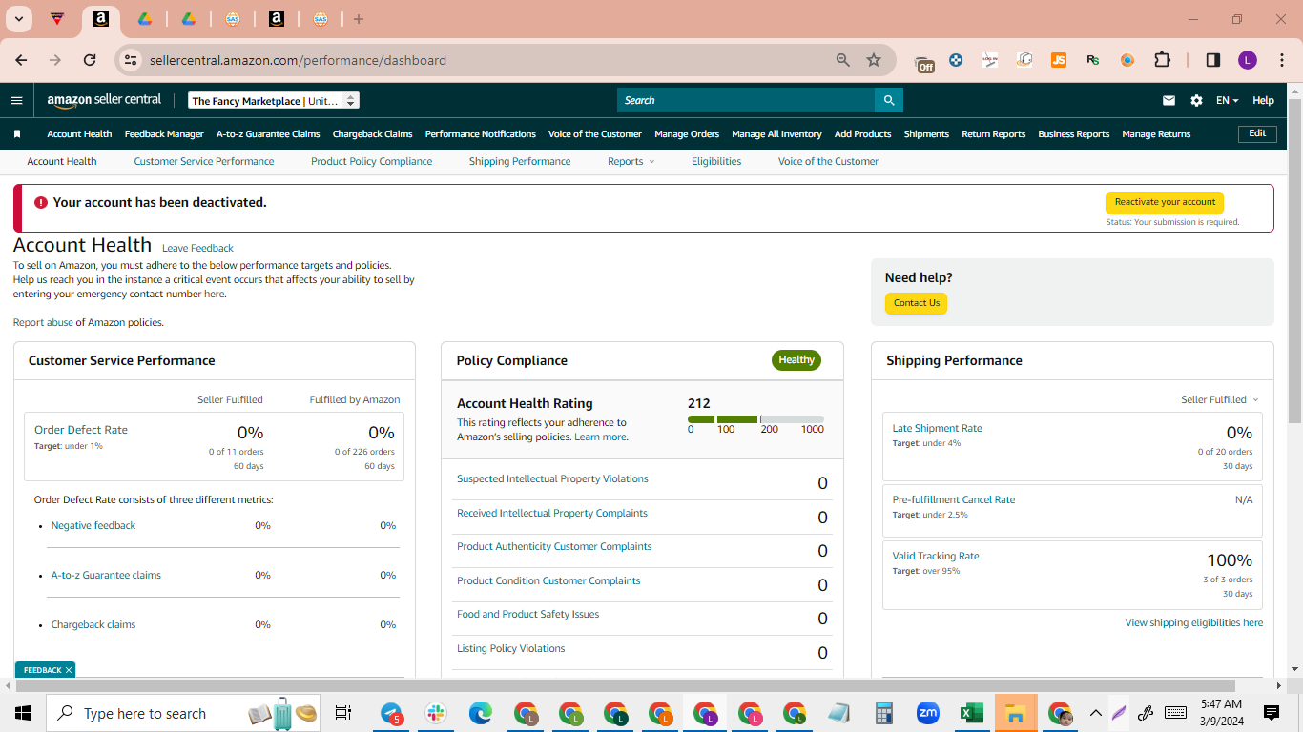The width and height of the screenshot is (1303, 732).
Task: Click the browser address bar URL
Action: click(x=298, y=60)
